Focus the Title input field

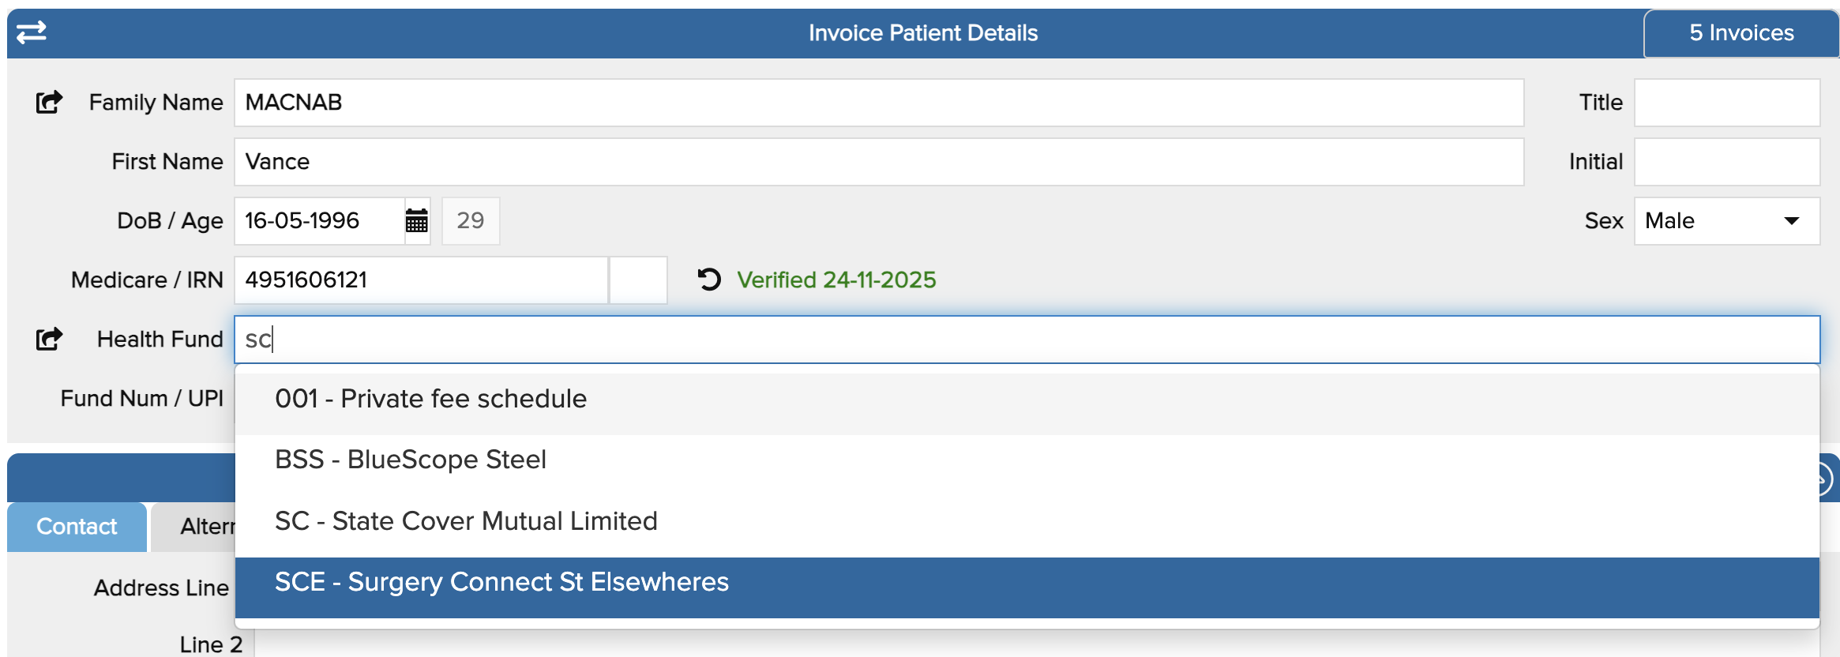[x=1726, y=102]
